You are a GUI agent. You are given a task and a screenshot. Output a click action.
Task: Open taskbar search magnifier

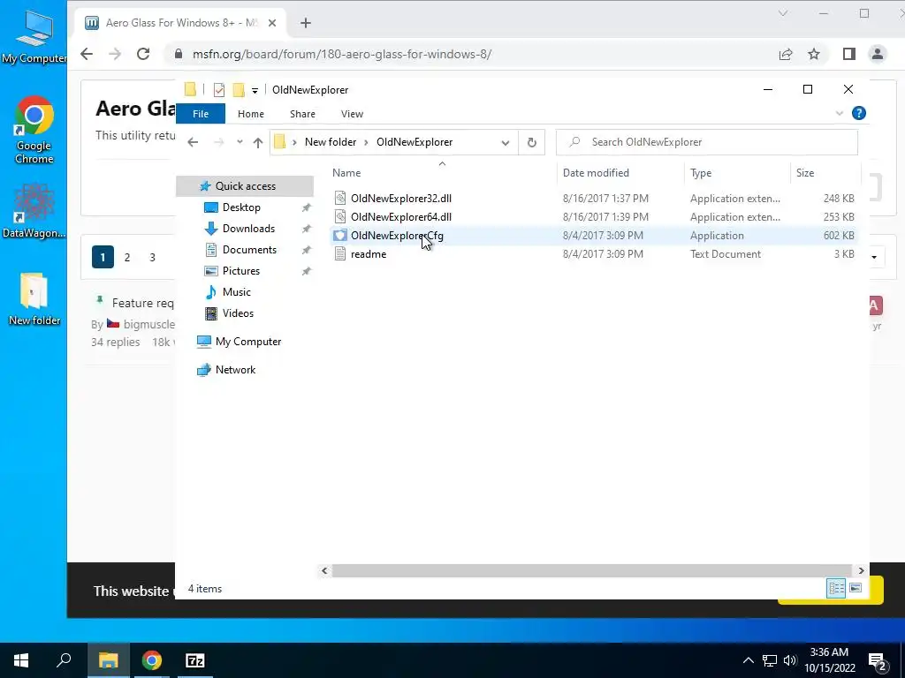[x=64, y=660]
